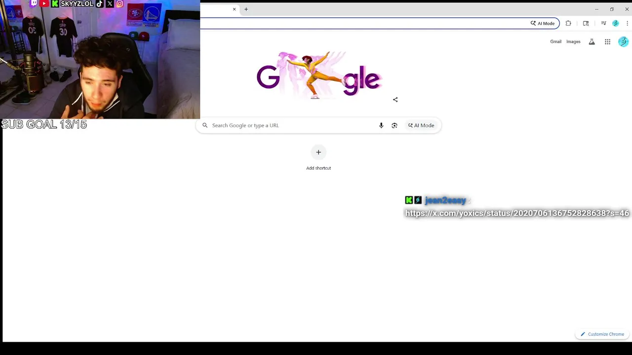The height and width of the screenshot is (355, 632).
Task: Open Customize Chrome
Action: tap(602, 334)
